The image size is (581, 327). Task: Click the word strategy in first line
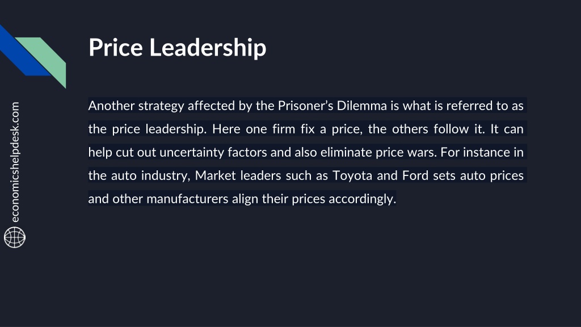pos(161,106)
